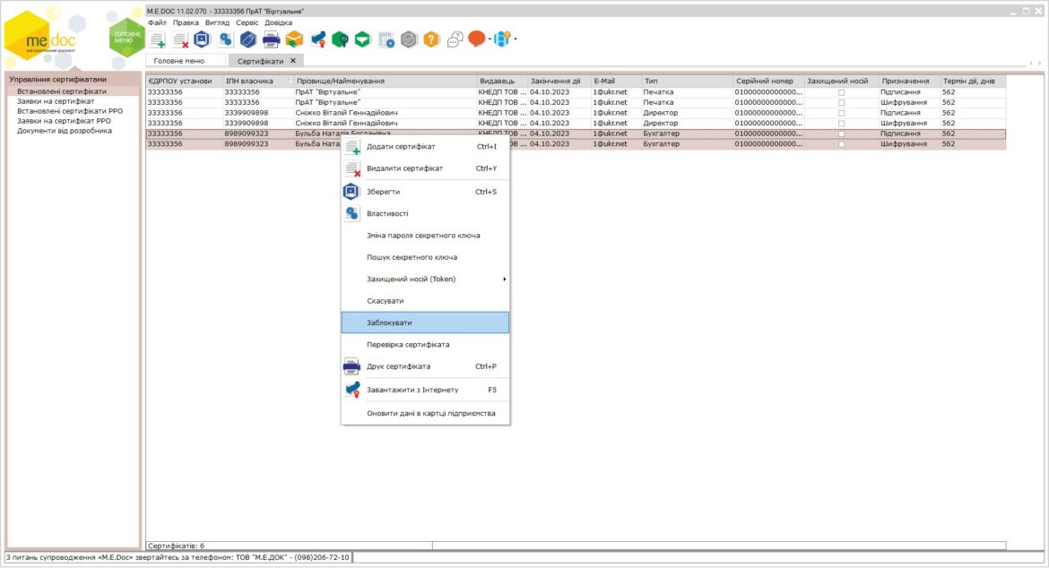Tick secure-media checkbox for Бухгалтер Шифрування row
Viewport: 1049px width, 568px height.
pos(842,144)
